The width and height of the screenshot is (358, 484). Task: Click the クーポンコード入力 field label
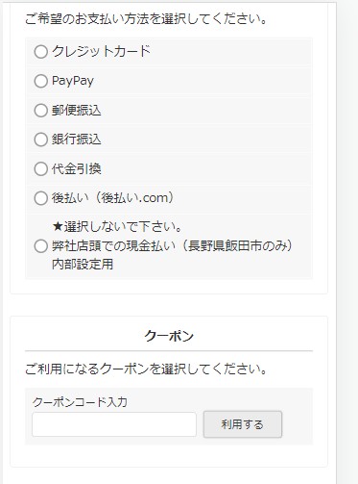pyautogui.click(x=80, y=402)
